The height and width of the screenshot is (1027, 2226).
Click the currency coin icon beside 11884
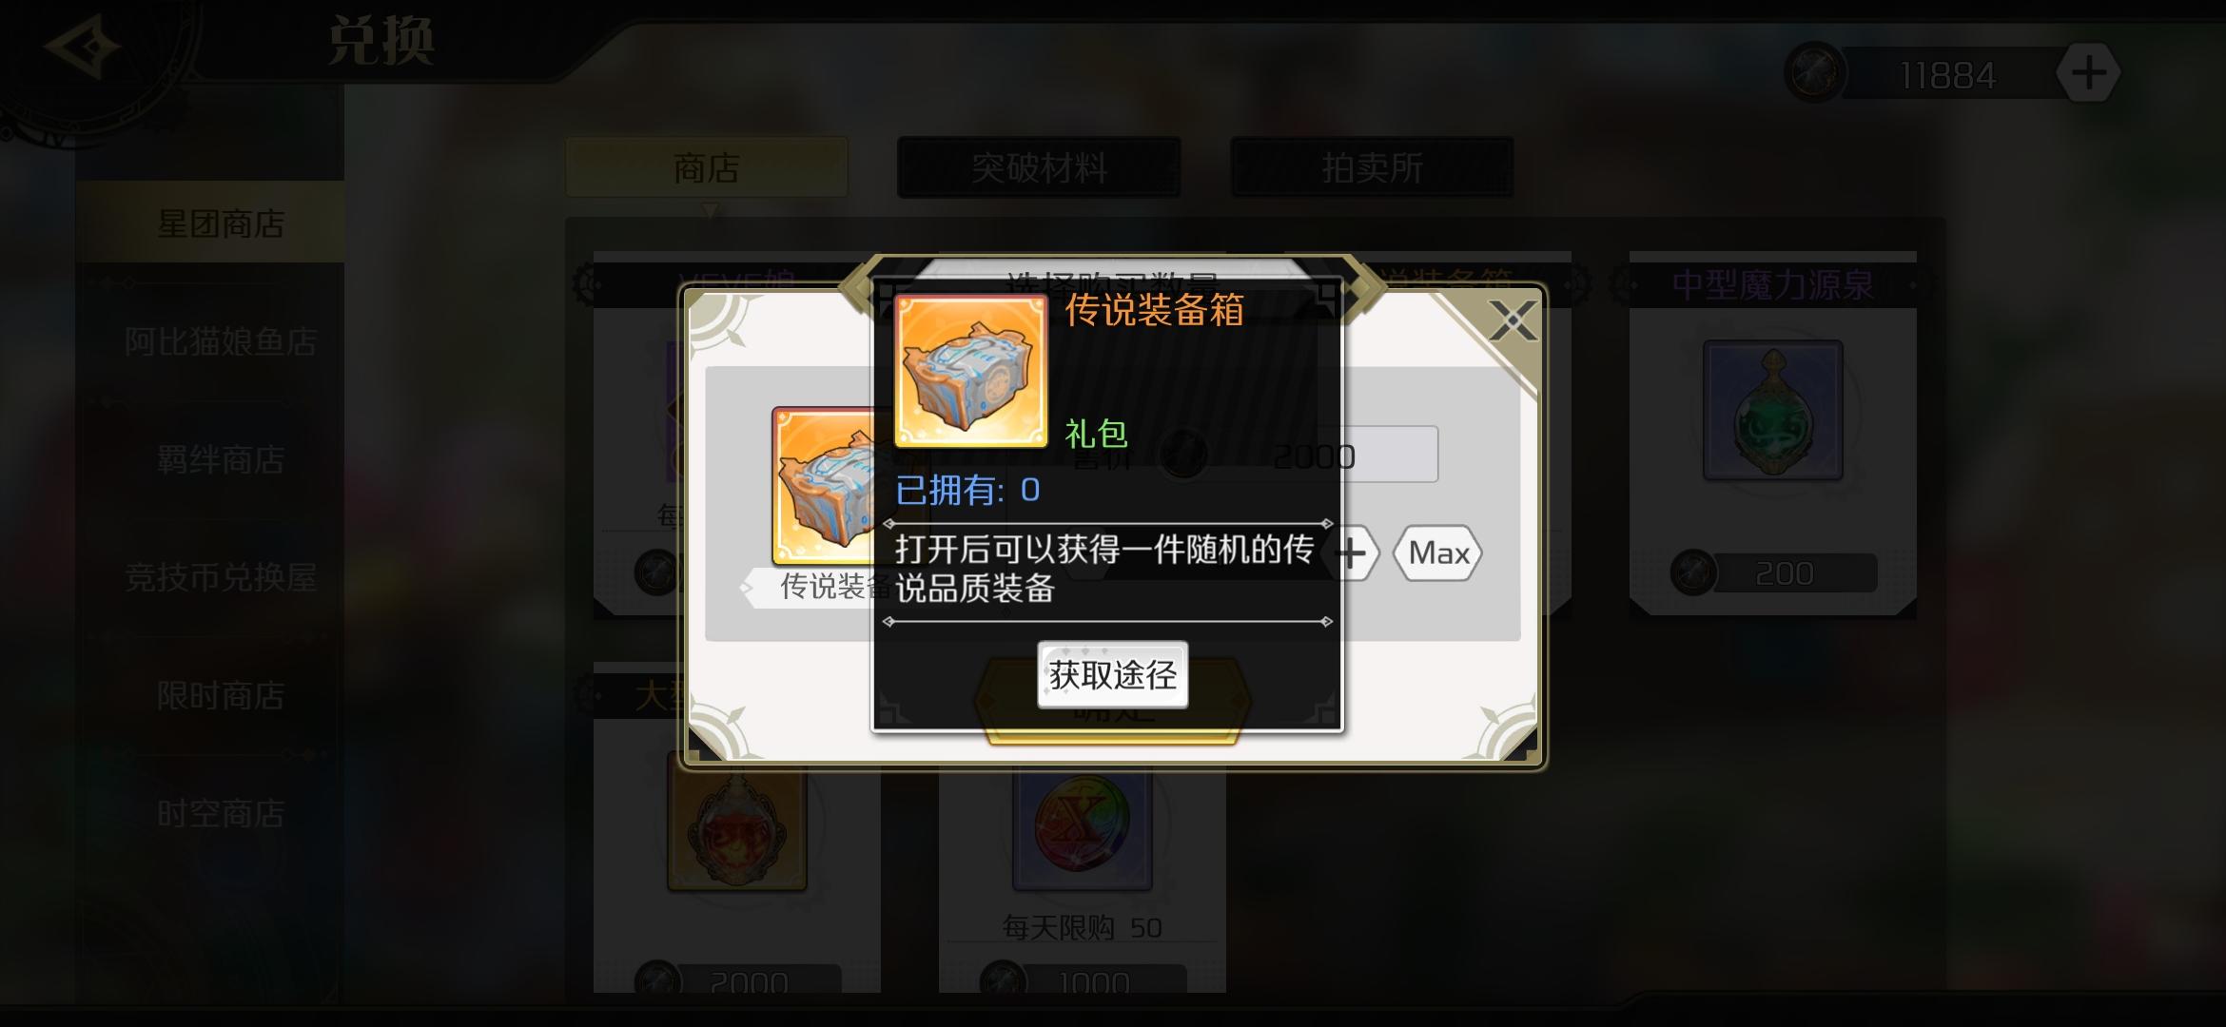point(1815,73)
